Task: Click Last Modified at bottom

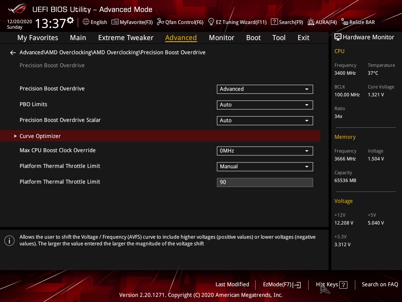Action: tap(232, 285)
